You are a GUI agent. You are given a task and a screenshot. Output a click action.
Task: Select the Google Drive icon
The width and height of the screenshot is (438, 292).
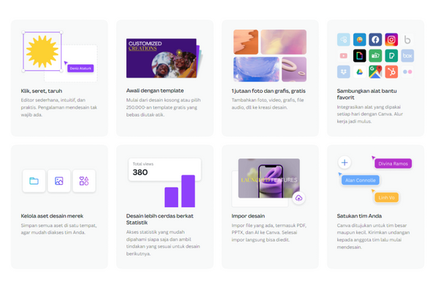coord(359,72)
